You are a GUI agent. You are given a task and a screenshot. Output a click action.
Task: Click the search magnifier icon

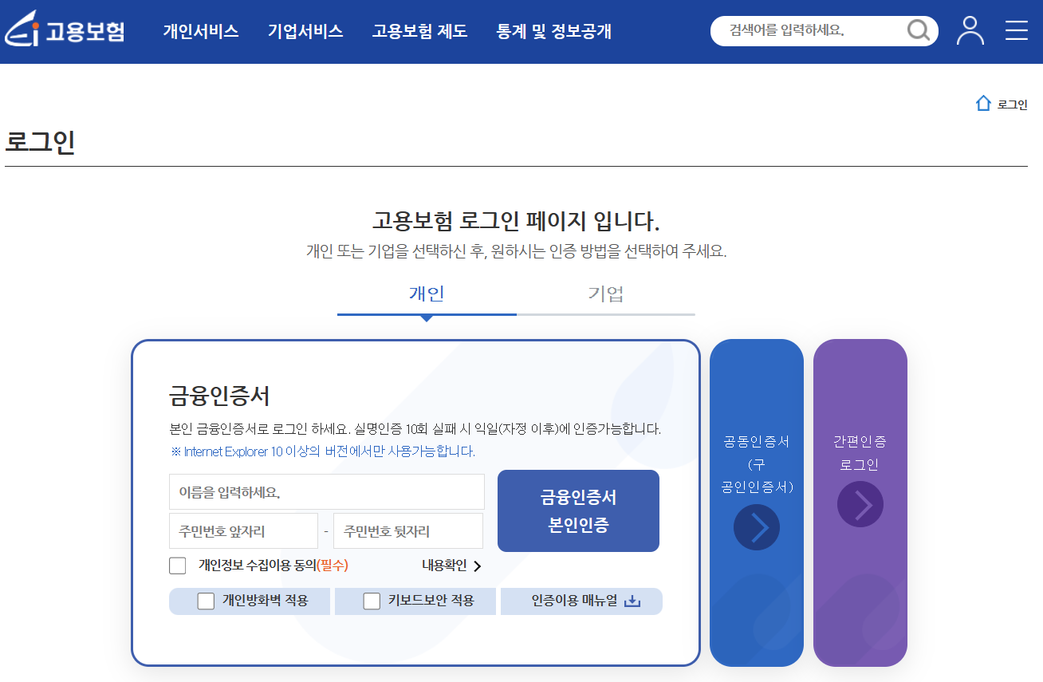tap(919, 31)
